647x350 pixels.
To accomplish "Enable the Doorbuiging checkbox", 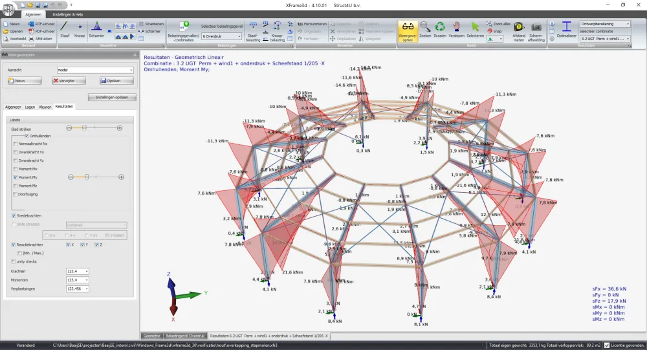I will (x=16, y=194).
